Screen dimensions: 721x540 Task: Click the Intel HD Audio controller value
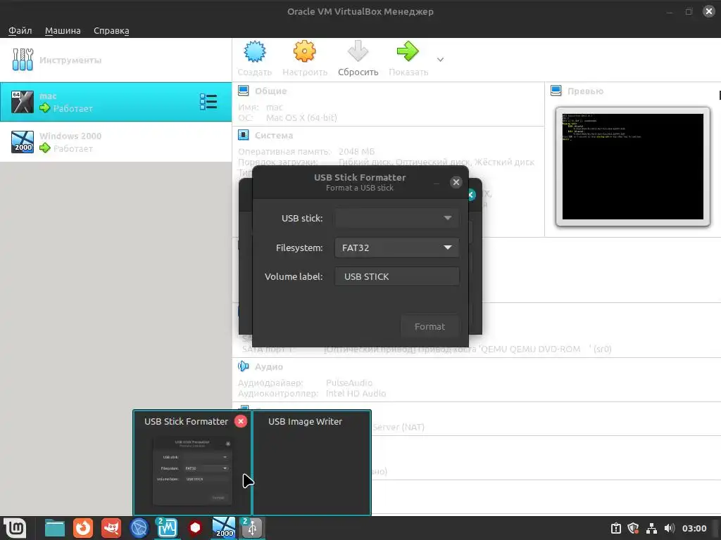pos(356,393)
